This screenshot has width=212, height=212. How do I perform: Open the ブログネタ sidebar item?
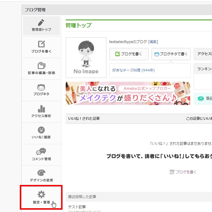[x=41, y=90]
